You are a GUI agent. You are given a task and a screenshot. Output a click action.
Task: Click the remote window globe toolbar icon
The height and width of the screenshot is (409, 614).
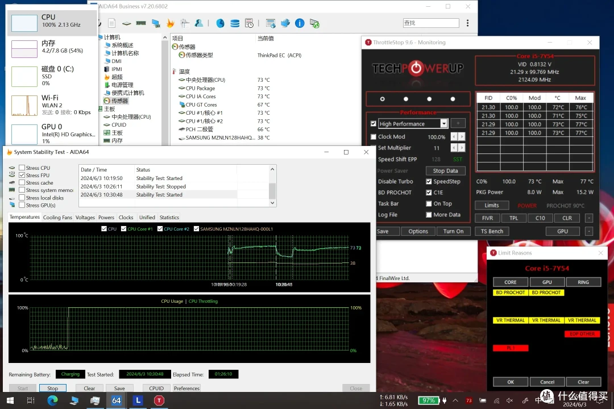click(271, 23)
